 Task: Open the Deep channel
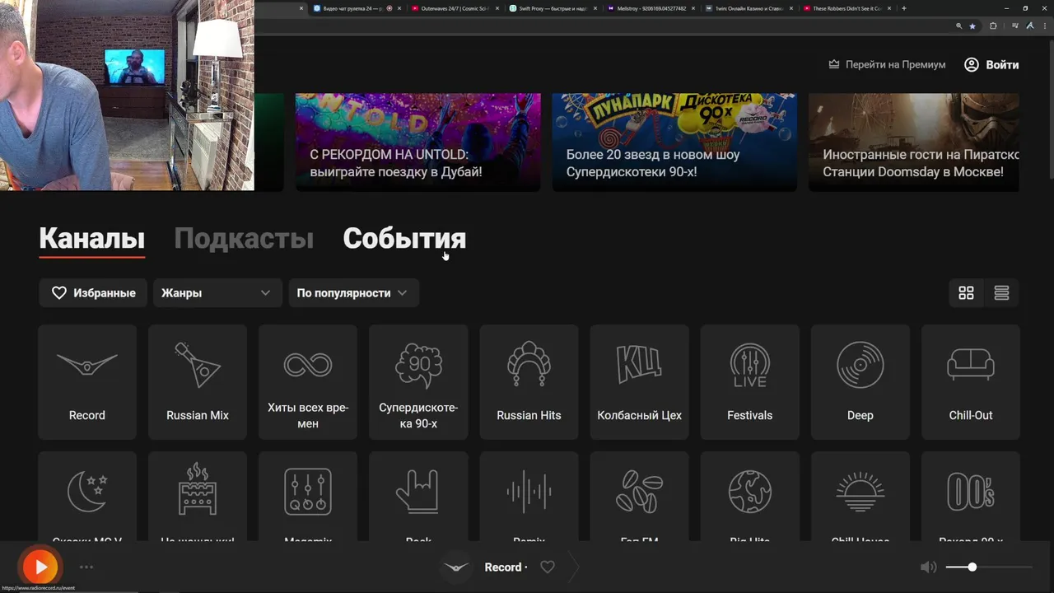[860, 381]
